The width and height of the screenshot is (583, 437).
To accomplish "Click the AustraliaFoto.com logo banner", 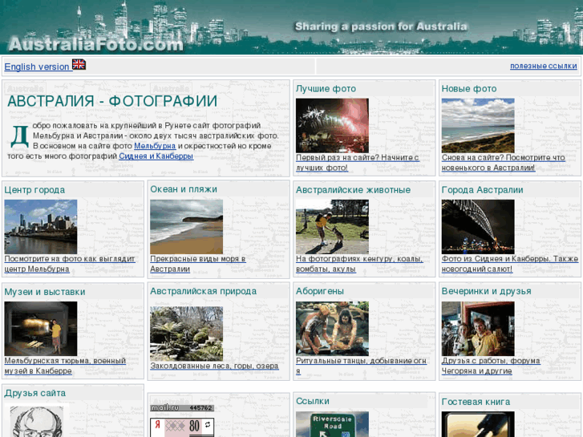I will (x=95, y=44).
